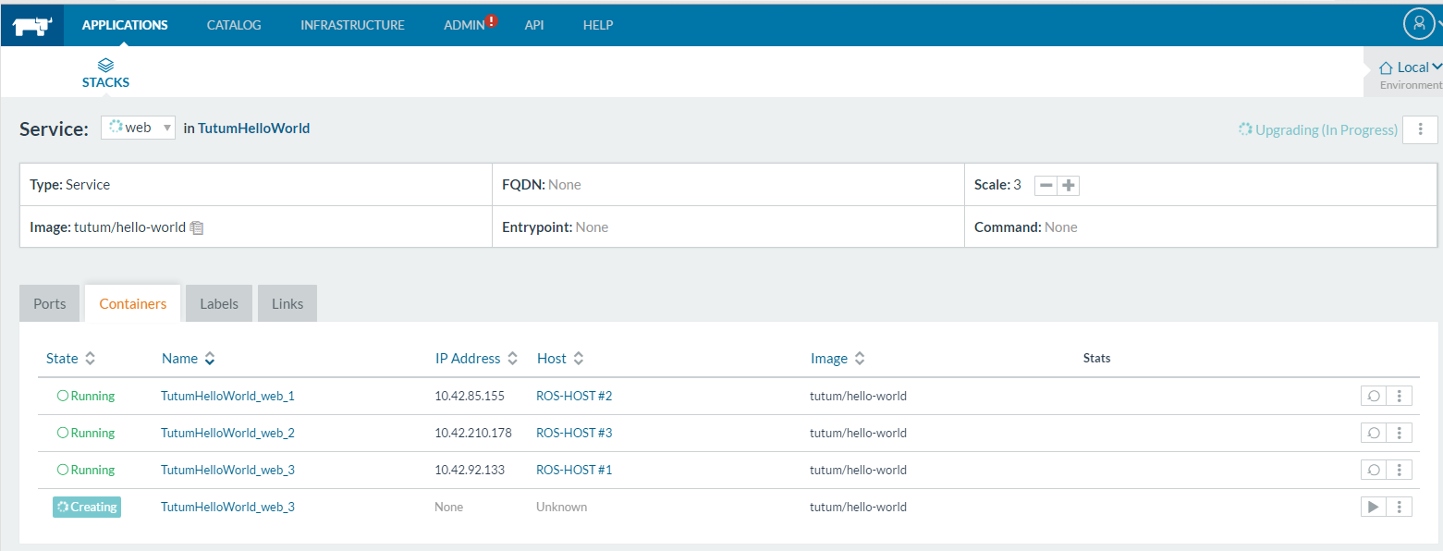Open the Infrastructure menu
Screen dimensions: 1443x551
[352, 25]
